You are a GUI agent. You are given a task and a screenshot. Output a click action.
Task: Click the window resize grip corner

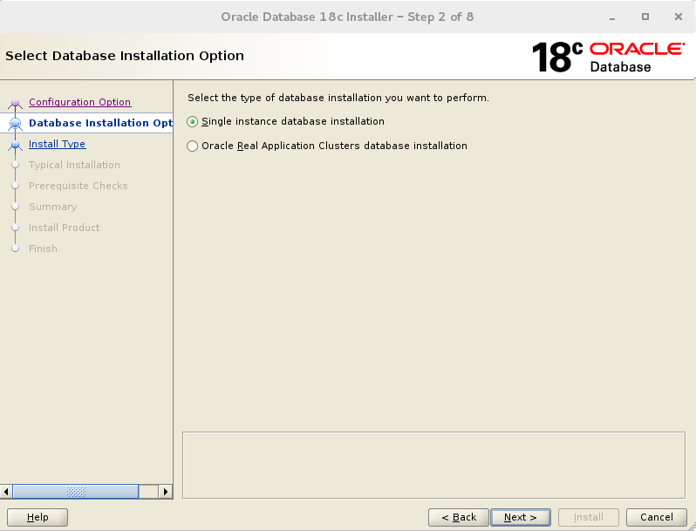[692, 527]
